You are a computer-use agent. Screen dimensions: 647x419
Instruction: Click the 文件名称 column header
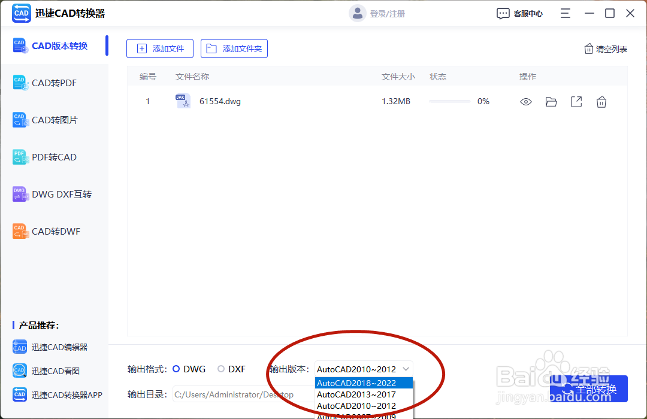[x=192, y=77]
